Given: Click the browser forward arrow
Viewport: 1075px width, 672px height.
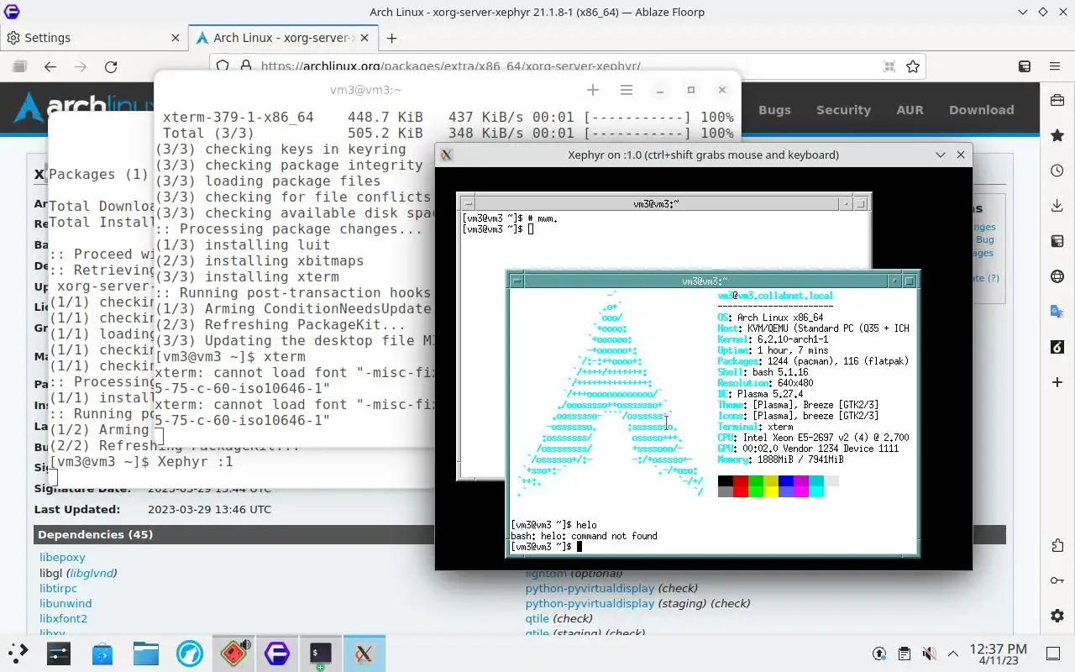Looking at the screenshot, I should pyautogui.click(x=81, y=66).
